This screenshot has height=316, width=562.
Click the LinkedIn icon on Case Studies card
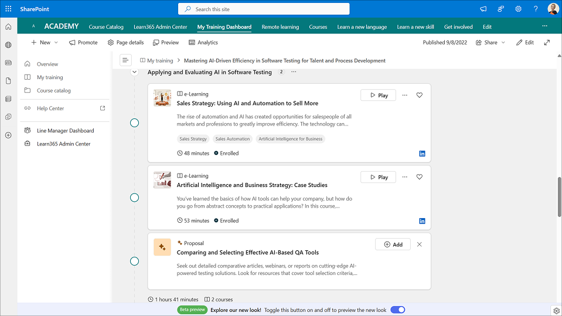[x=422, y=221]
